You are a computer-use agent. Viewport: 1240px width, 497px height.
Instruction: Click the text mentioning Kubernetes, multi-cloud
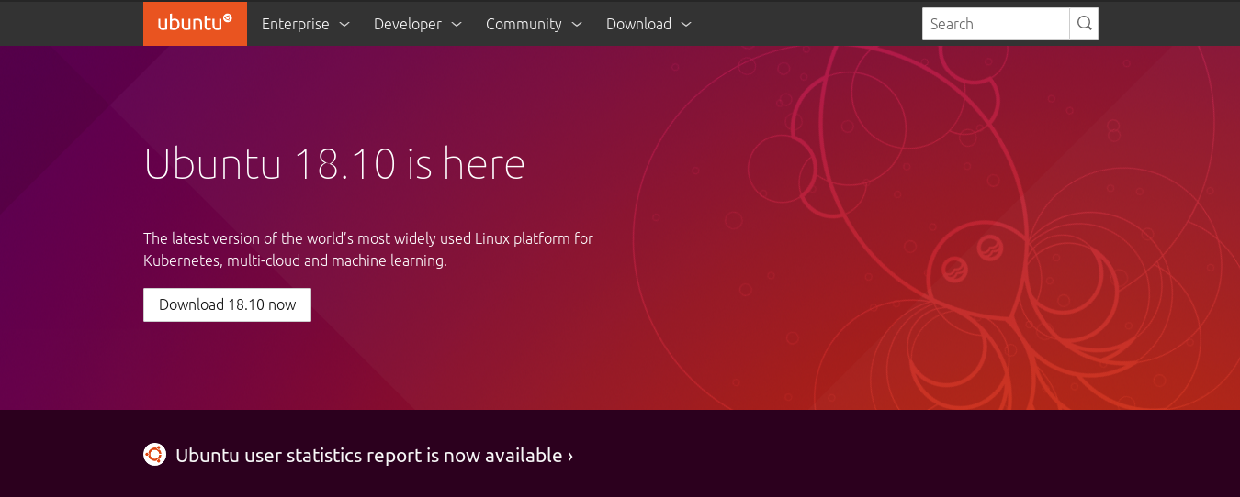tap(368, 249)
